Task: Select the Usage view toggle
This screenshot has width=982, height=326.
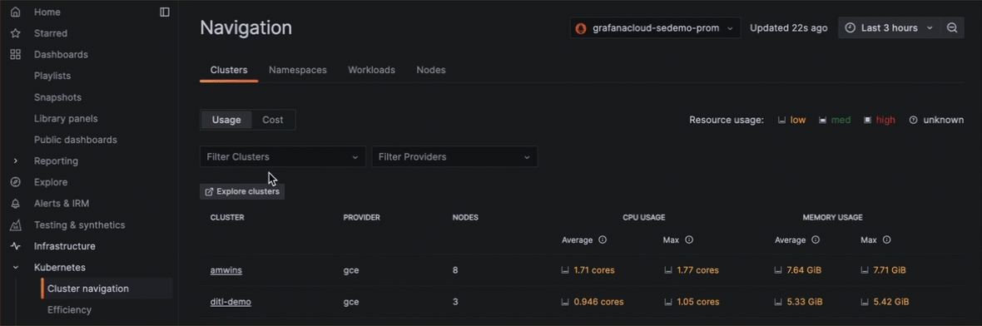Action: click(226, 120)
